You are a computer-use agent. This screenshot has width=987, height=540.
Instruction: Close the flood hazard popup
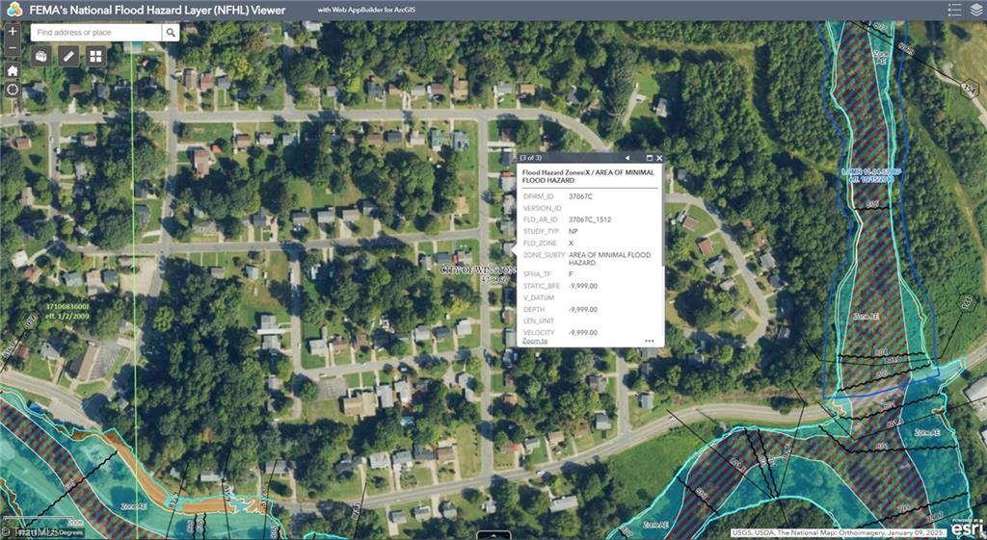tap(659, 158)
